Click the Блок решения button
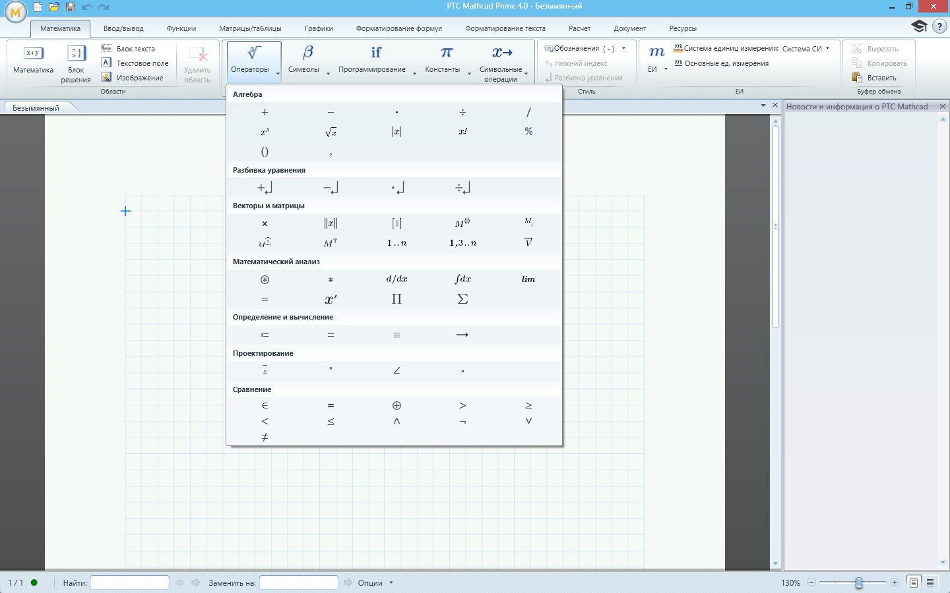 point(76,63)
